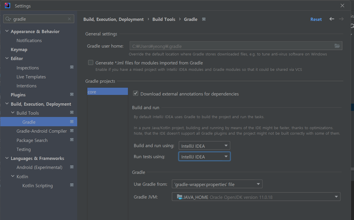Select Gradle in the settings tree
Viewport: 354px width, 220px height.
point(39,122)
